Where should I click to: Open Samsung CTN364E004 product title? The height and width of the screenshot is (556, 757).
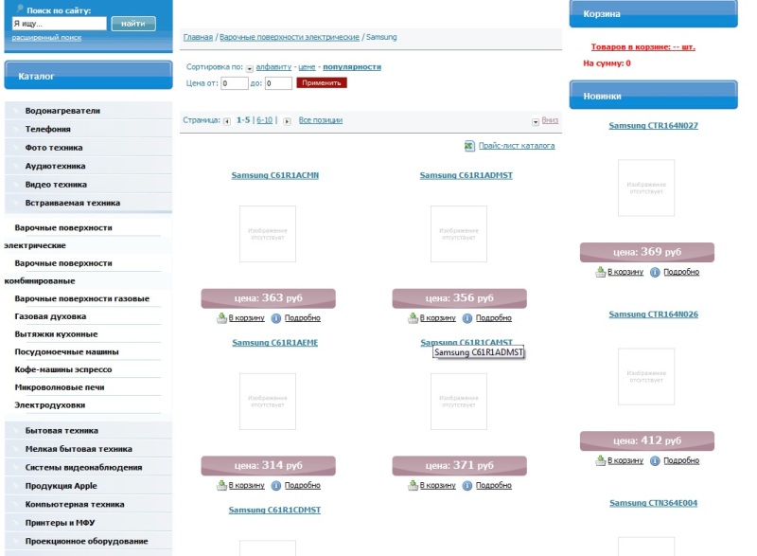[x=654, y=503]
